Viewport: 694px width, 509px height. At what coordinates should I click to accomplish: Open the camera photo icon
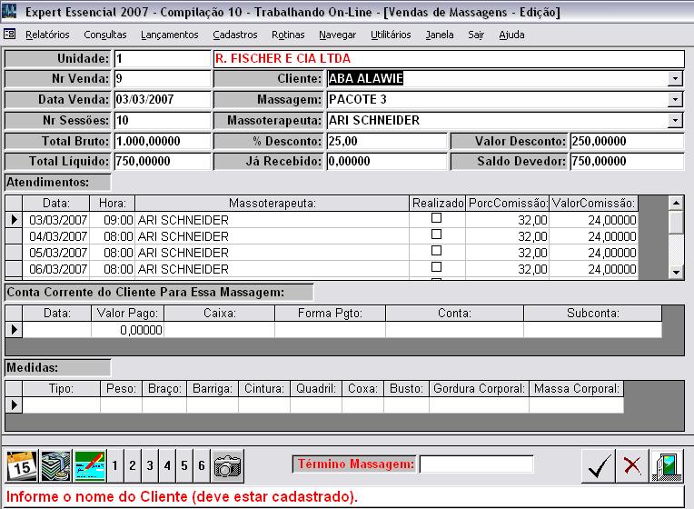pyautogui.click(x=227, y=465)
